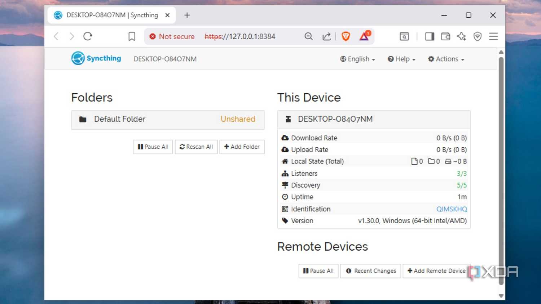Open the Help dropdown menu
This screenshot has width=541, height=304.
401,59
